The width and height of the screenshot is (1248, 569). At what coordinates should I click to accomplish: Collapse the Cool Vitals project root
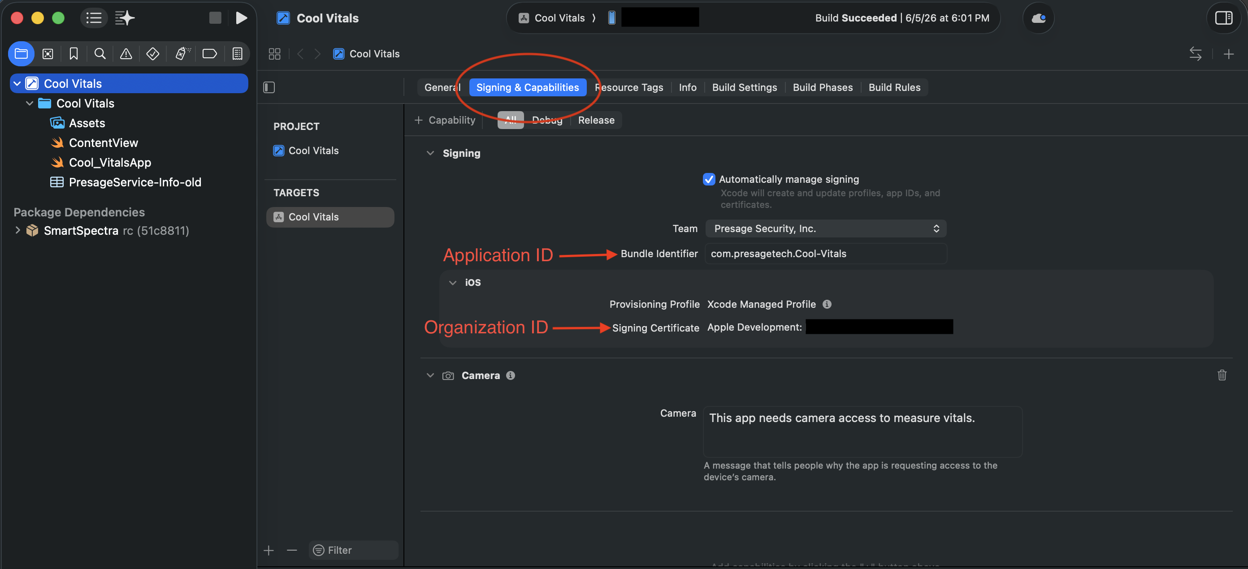17,83
